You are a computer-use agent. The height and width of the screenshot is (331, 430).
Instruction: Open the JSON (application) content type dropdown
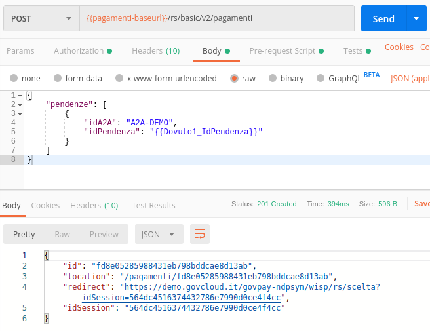(410, 79)
